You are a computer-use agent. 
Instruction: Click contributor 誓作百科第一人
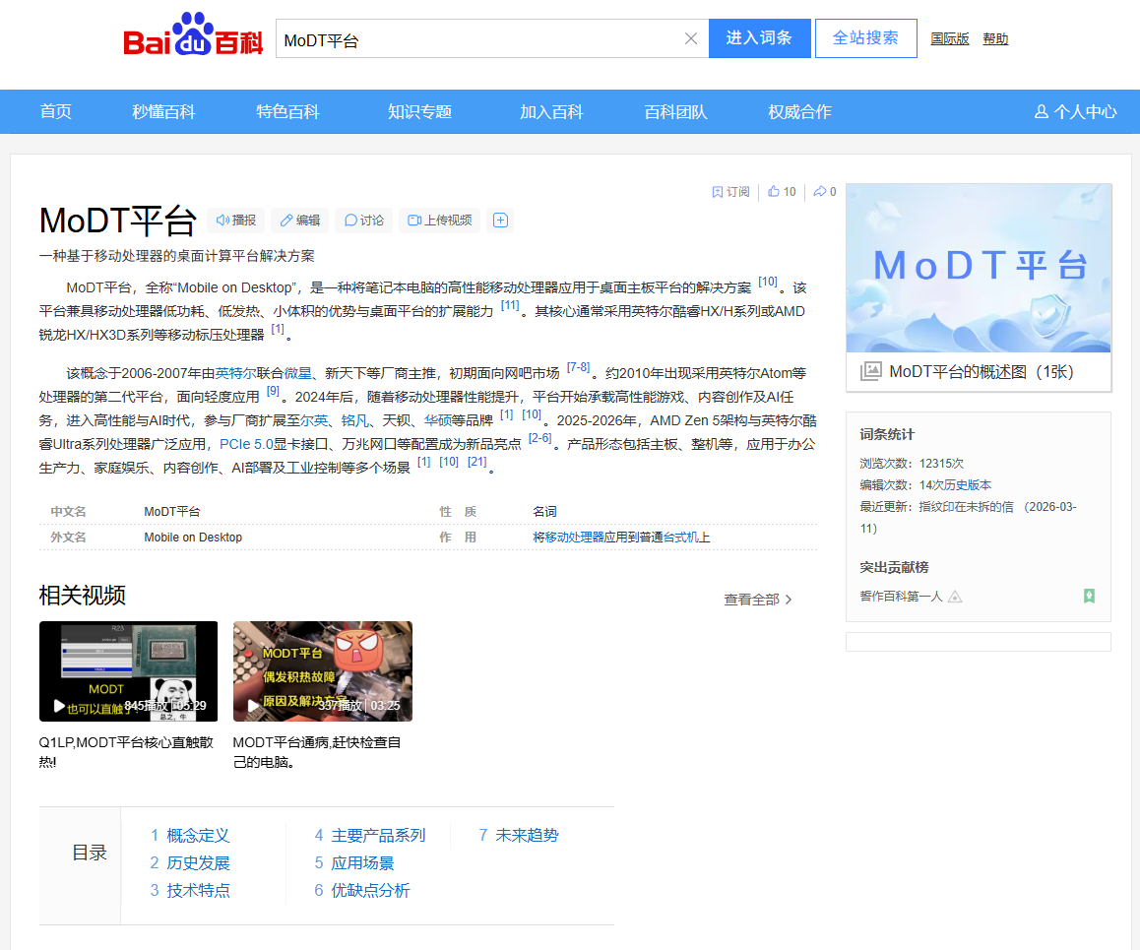coord(901,597)
